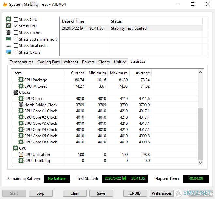The width and height of the screenshot is (215, 199).
Task: Click the Save button
Action: pos(101,193)
